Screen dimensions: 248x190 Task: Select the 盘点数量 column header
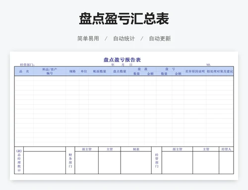coord(120,71)
